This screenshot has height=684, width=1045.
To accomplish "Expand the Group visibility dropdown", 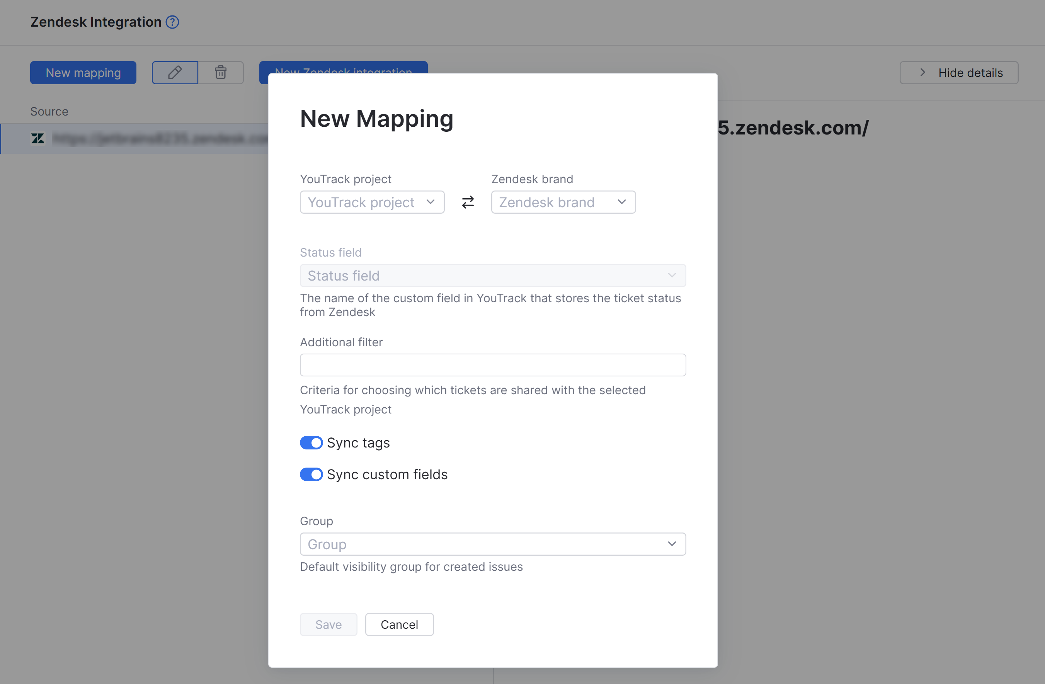I will tap(493, 544).
